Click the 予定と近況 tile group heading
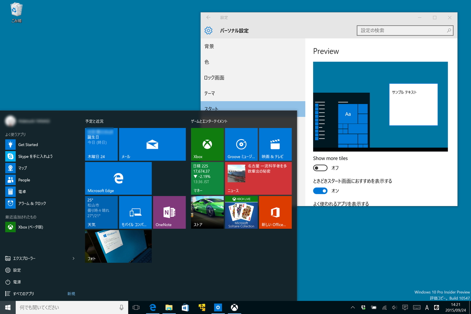471x314 pixels. coord(94,121)
